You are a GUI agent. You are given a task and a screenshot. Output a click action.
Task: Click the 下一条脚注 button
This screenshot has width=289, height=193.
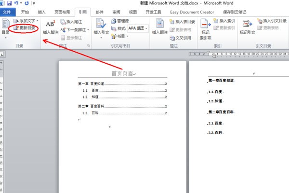tap(73, 30)
